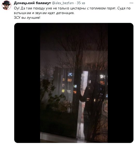Open the profile avatar with black hat
The height and width of the screenshot is (145, 136).
coord(6,5)
